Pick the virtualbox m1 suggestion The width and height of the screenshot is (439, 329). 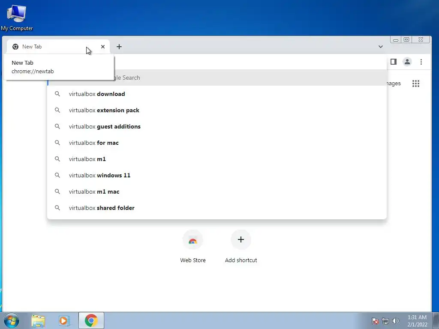tap(217, 159)
